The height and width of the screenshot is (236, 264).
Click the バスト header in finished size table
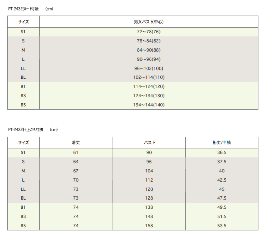[x=149, y=142]
